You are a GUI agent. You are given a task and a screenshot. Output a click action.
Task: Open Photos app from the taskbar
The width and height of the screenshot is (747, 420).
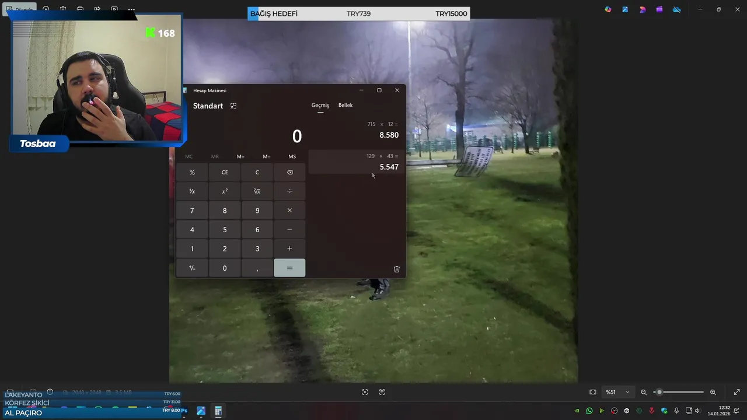(201, 411)
